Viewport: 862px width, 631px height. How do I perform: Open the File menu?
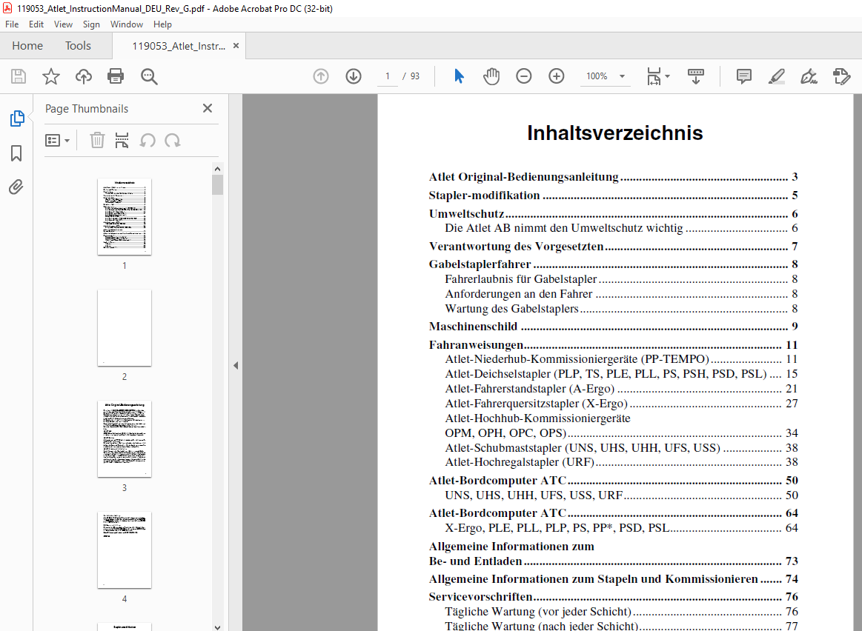(x=12, y=24)
